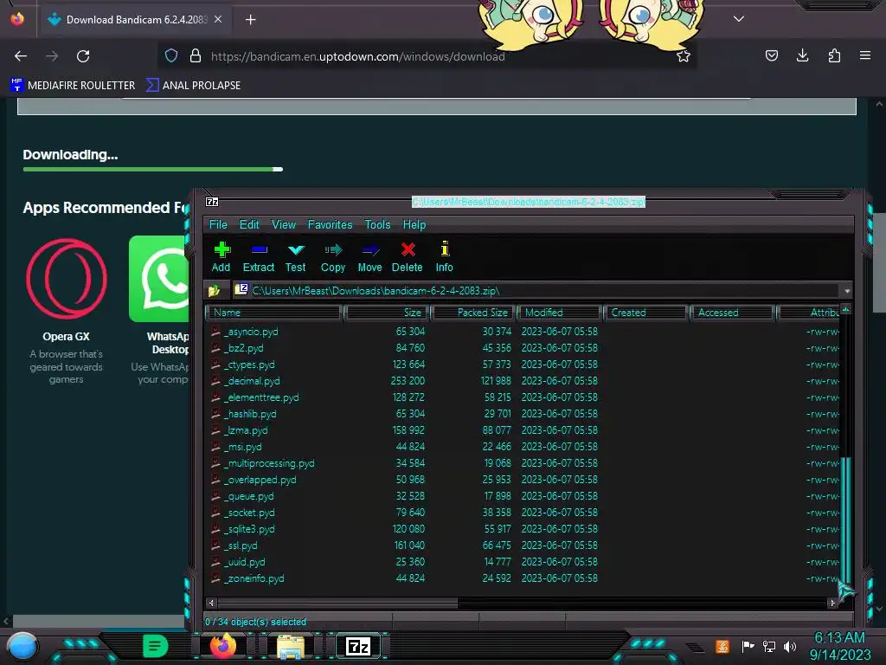The height and width of the screenshot is (665, 886).
Task: Open the File menu in 7-Zip
Action: [x=218, y=224]
